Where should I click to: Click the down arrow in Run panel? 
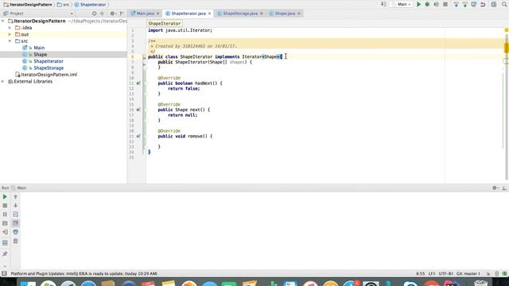15,206
